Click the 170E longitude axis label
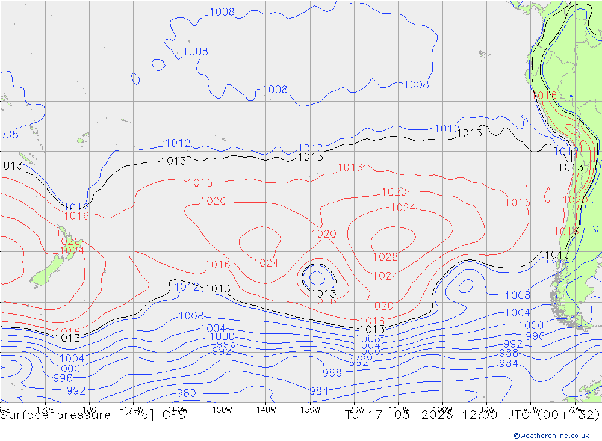 pos(45,410)
